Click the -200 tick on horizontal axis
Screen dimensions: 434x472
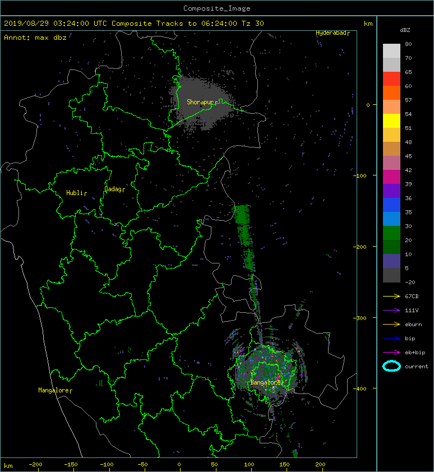[x=35, y=465]
